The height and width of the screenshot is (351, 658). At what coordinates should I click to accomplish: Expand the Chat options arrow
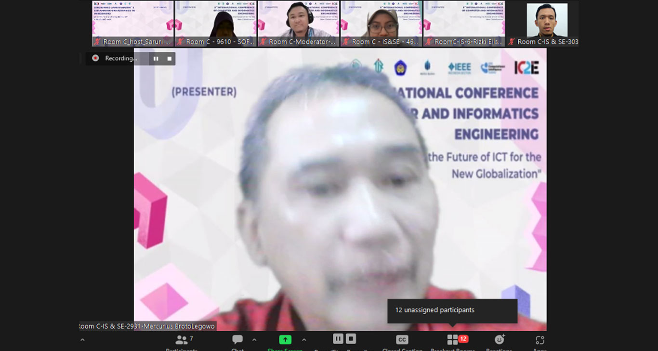coord(254,340)
